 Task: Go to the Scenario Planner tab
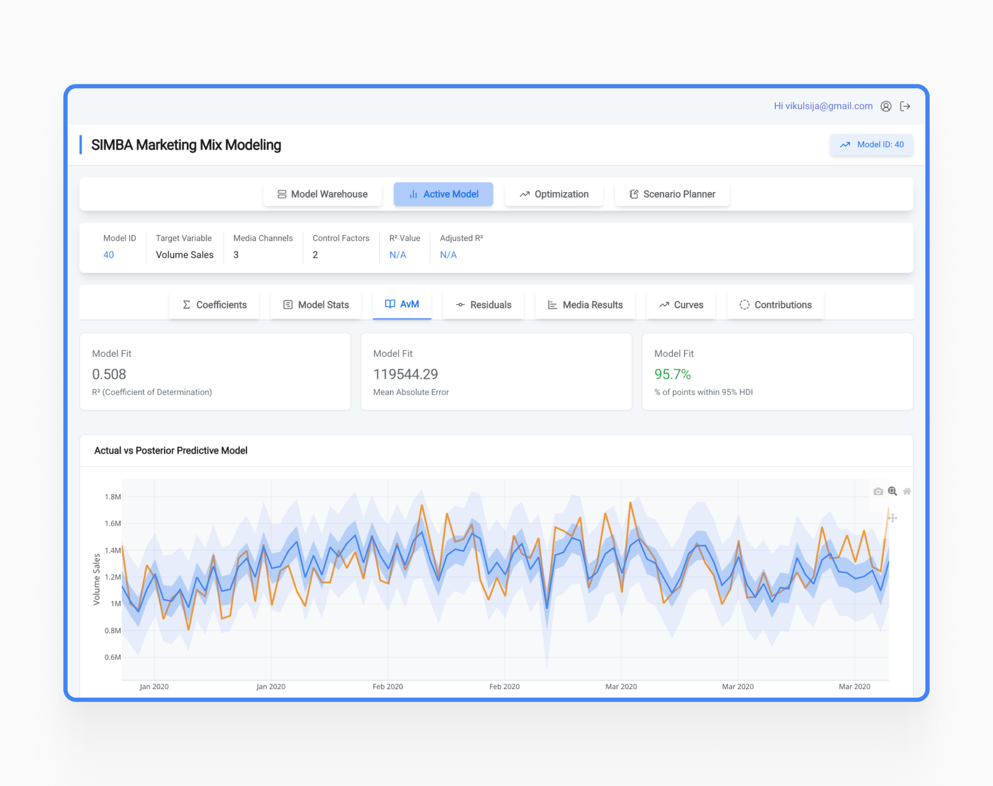[672, 194]
